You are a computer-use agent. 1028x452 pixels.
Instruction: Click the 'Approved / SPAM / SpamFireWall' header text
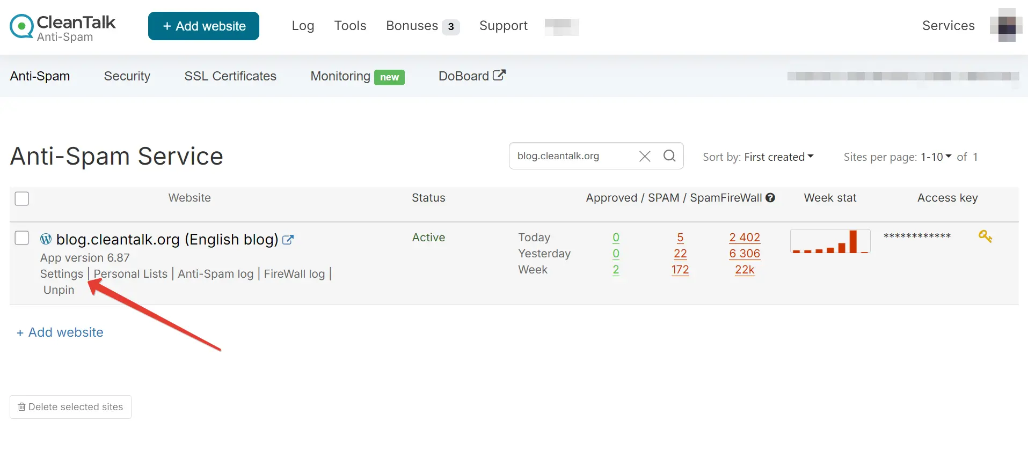(x=674, y=198)
